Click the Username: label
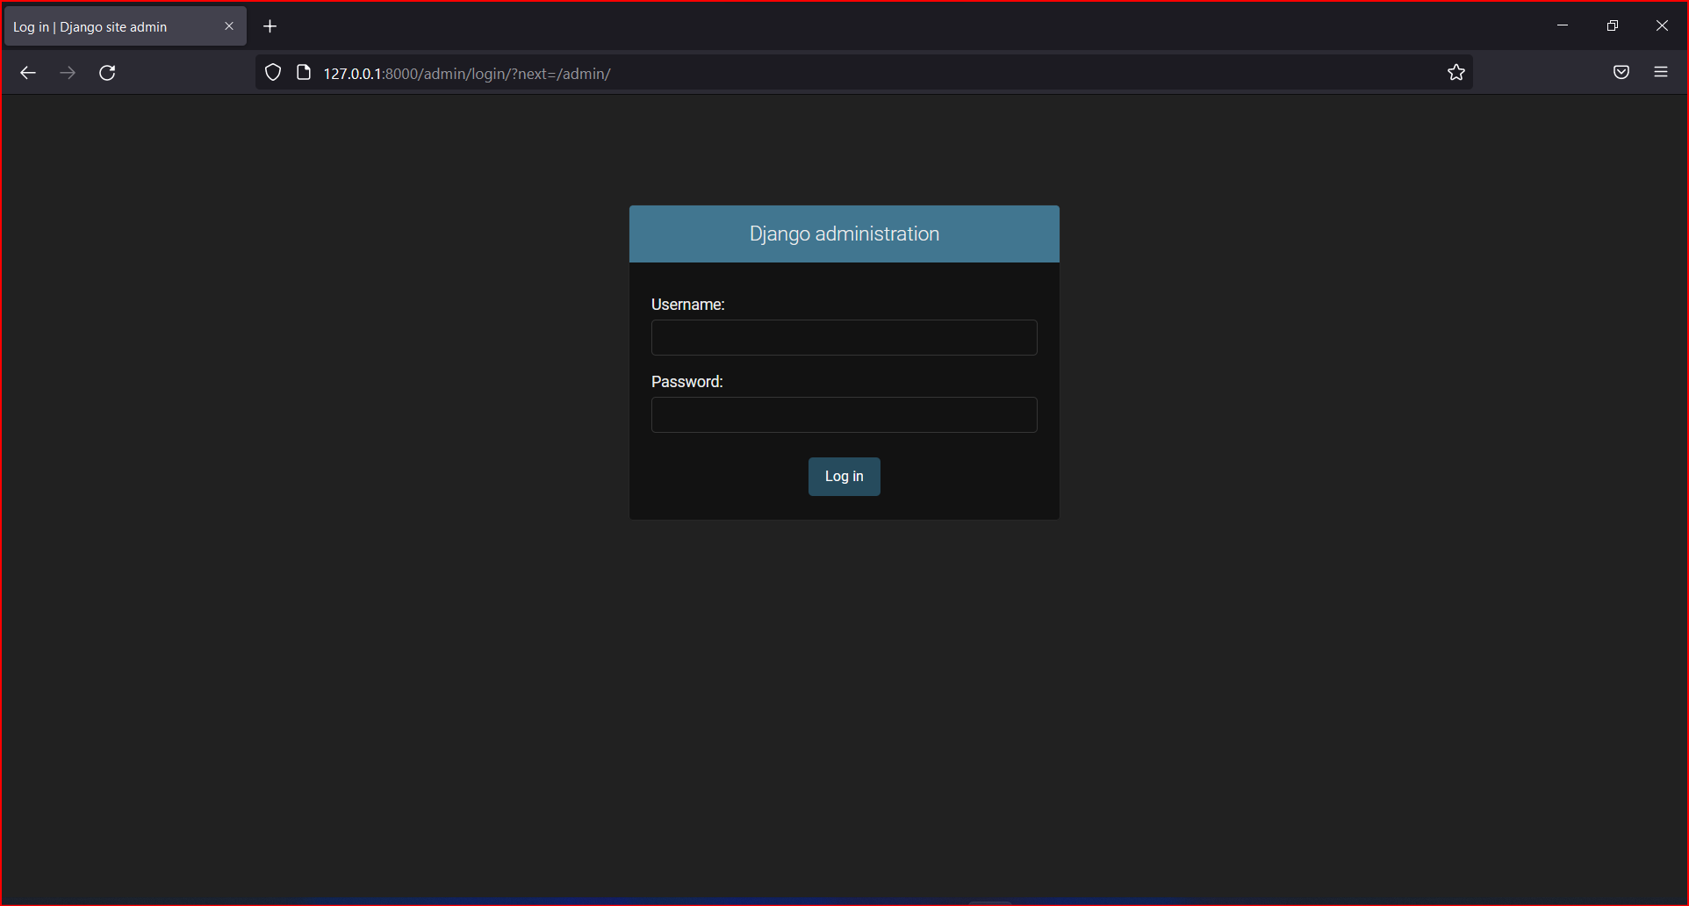This screenshot has width=1689, height=906. pos(688,305)
